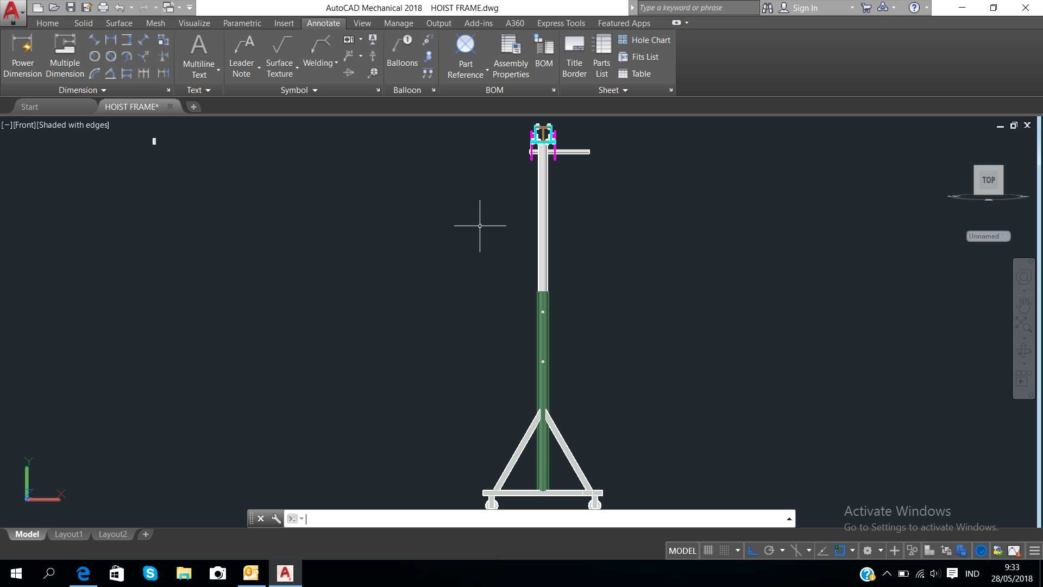
Task: Switch to the Parametric ribbon tab
Action: [242, 23]
